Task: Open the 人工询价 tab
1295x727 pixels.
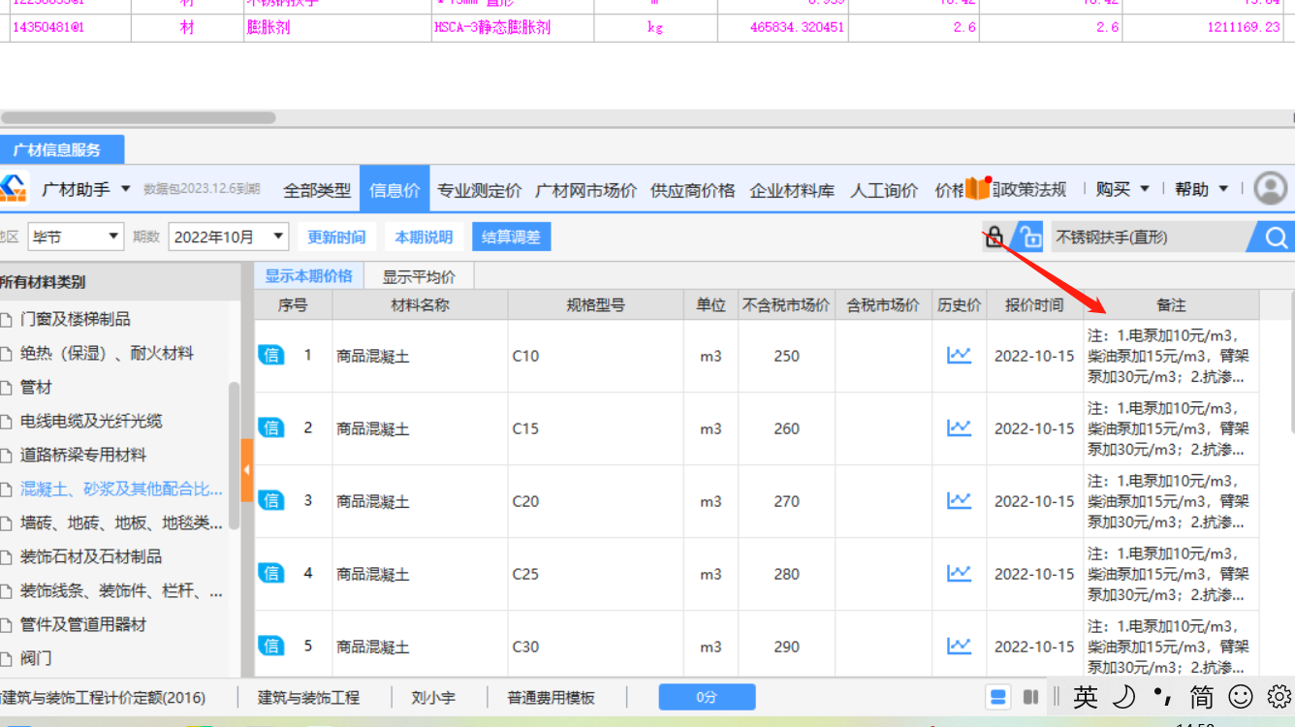Action: (884, 190)
